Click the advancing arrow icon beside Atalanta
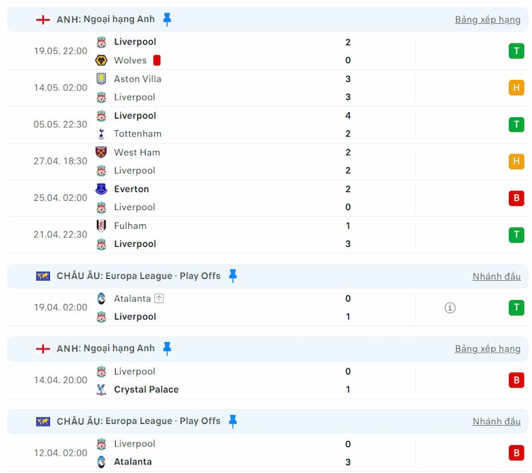 pos(159,299)
